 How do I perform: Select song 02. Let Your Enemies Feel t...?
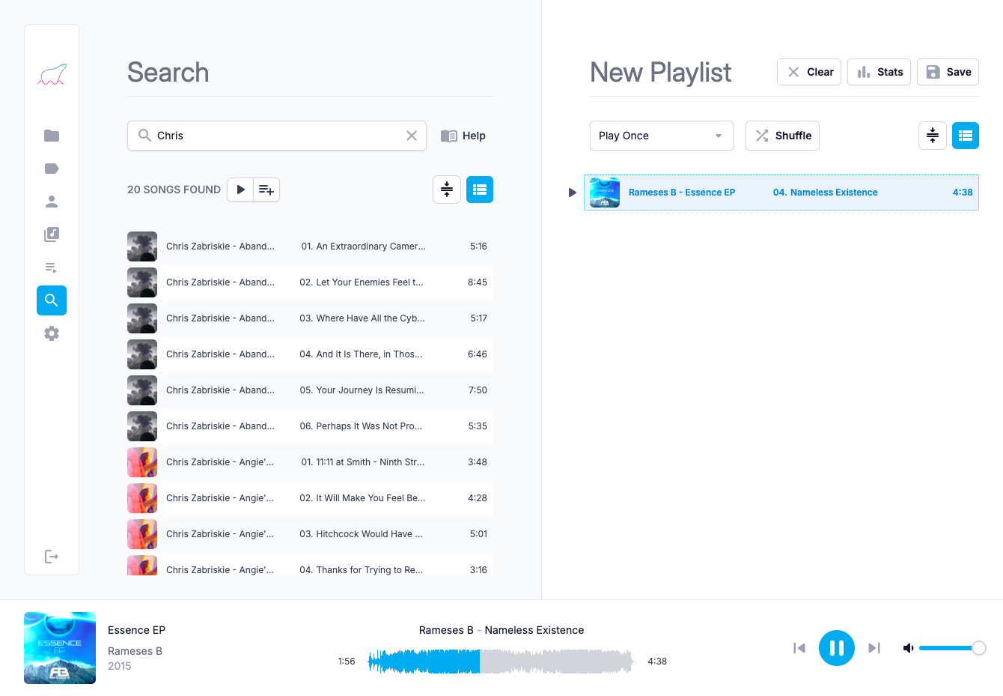point(310,282)
